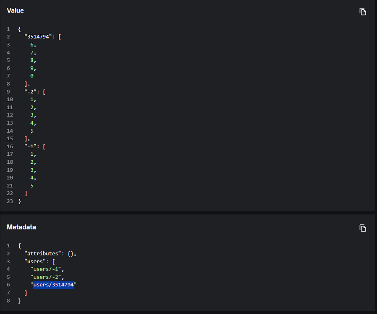Select the "-2" key in Value

(29, 91)
